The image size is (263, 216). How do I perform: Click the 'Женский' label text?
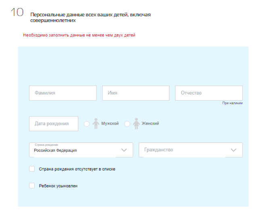(150, 123)
